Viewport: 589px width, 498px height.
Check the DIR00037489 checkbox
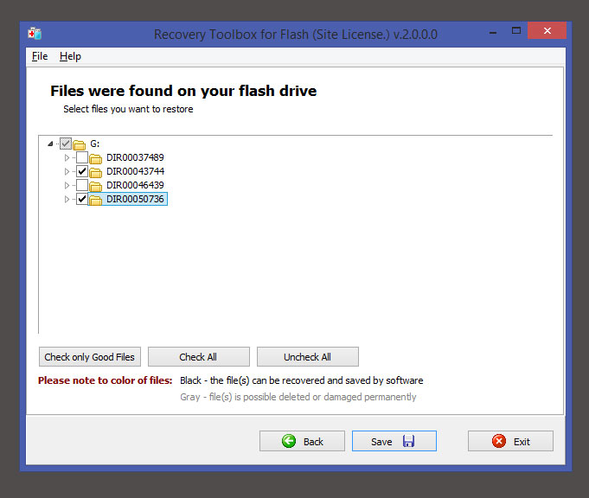pos(82,157)
